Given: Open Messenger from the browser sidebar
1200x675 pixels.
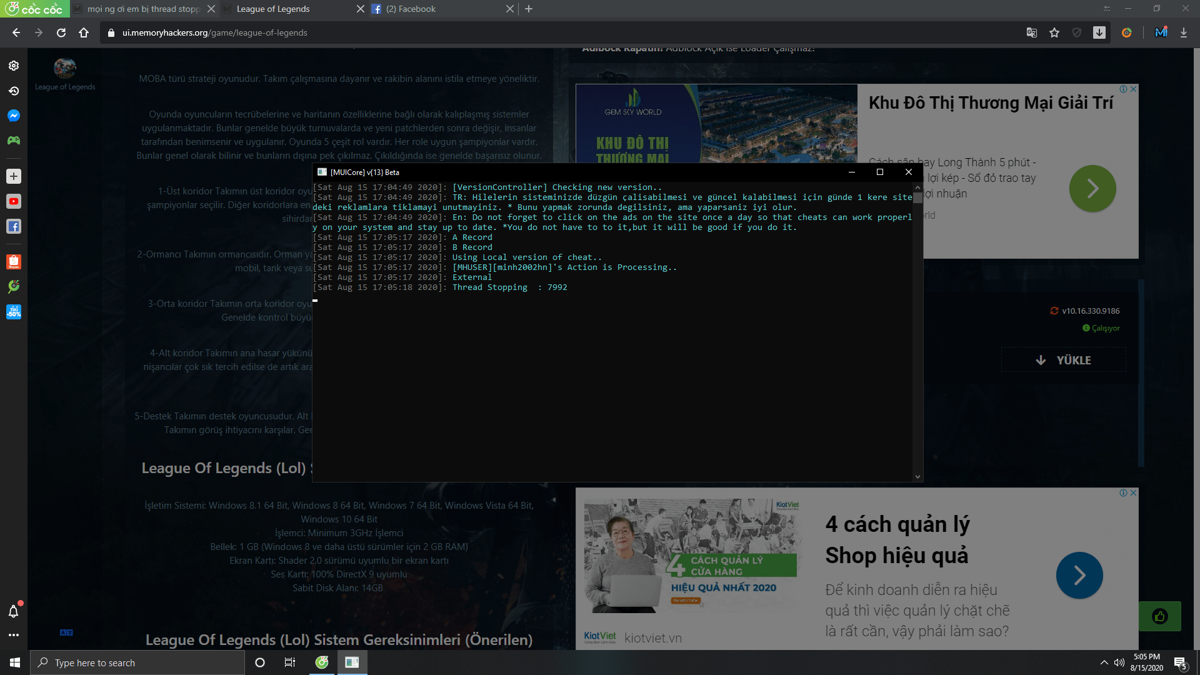Looking at the screenshot, I should point(14,116).
